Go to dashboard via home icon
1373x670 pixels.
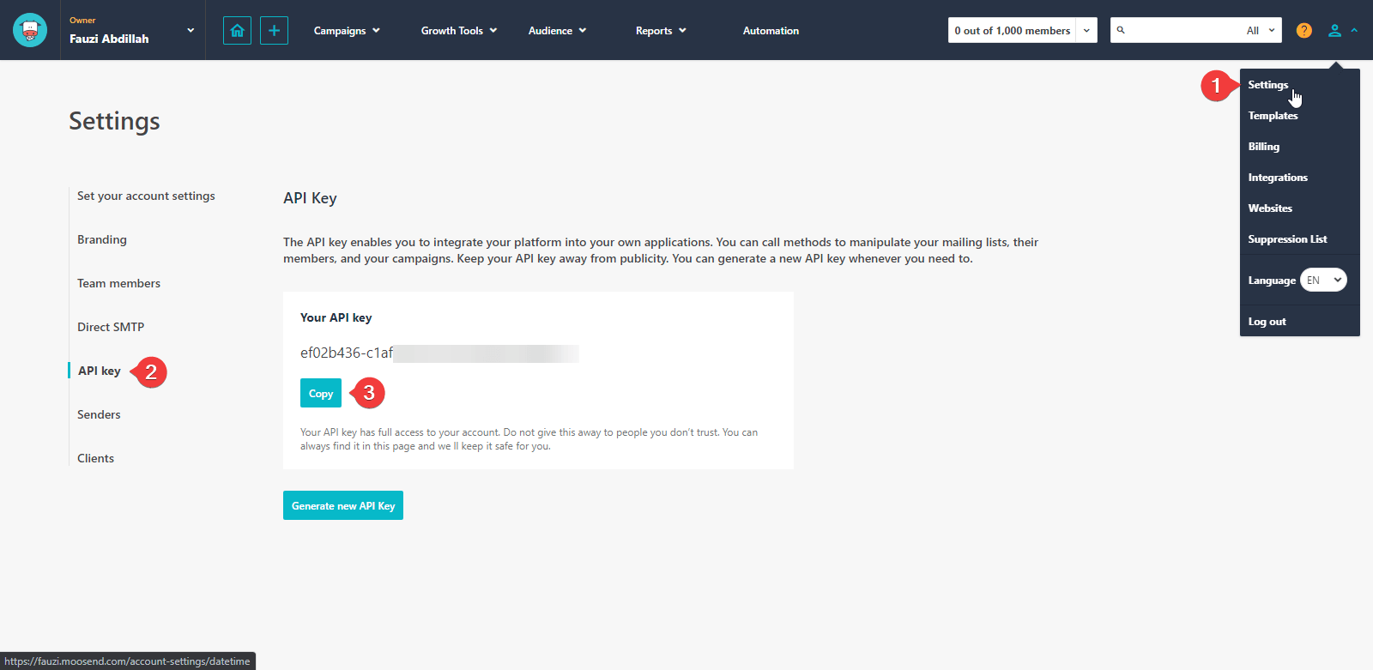tap(237, 30)
